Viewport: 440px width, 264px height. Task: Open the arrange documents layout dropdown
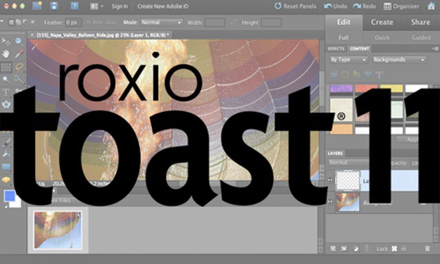[96, 6]
